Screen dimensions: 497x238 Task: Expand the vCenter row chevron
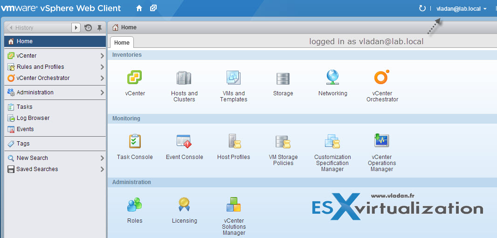point(102,56)
